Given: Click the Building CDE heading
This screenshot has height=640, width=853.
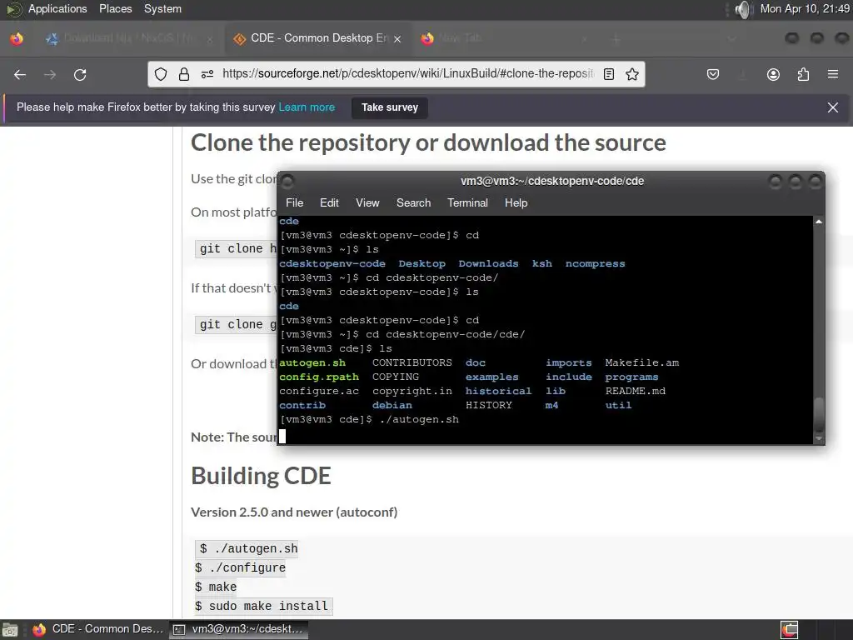Looking at the screenshot, I should point(261,476).
